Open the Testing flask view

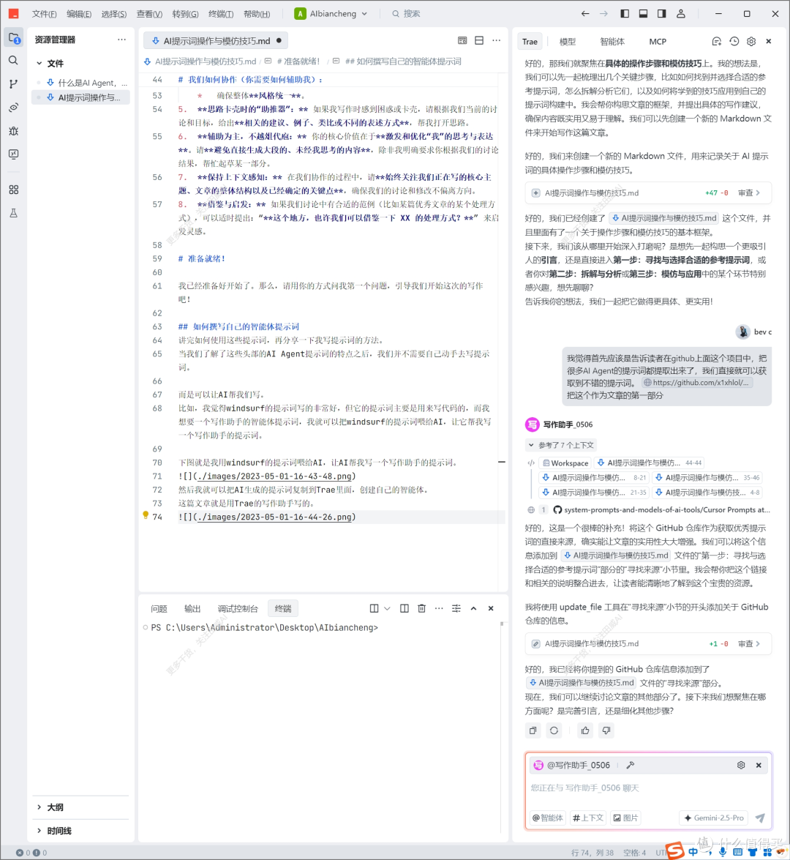click(x=14, y=213)
